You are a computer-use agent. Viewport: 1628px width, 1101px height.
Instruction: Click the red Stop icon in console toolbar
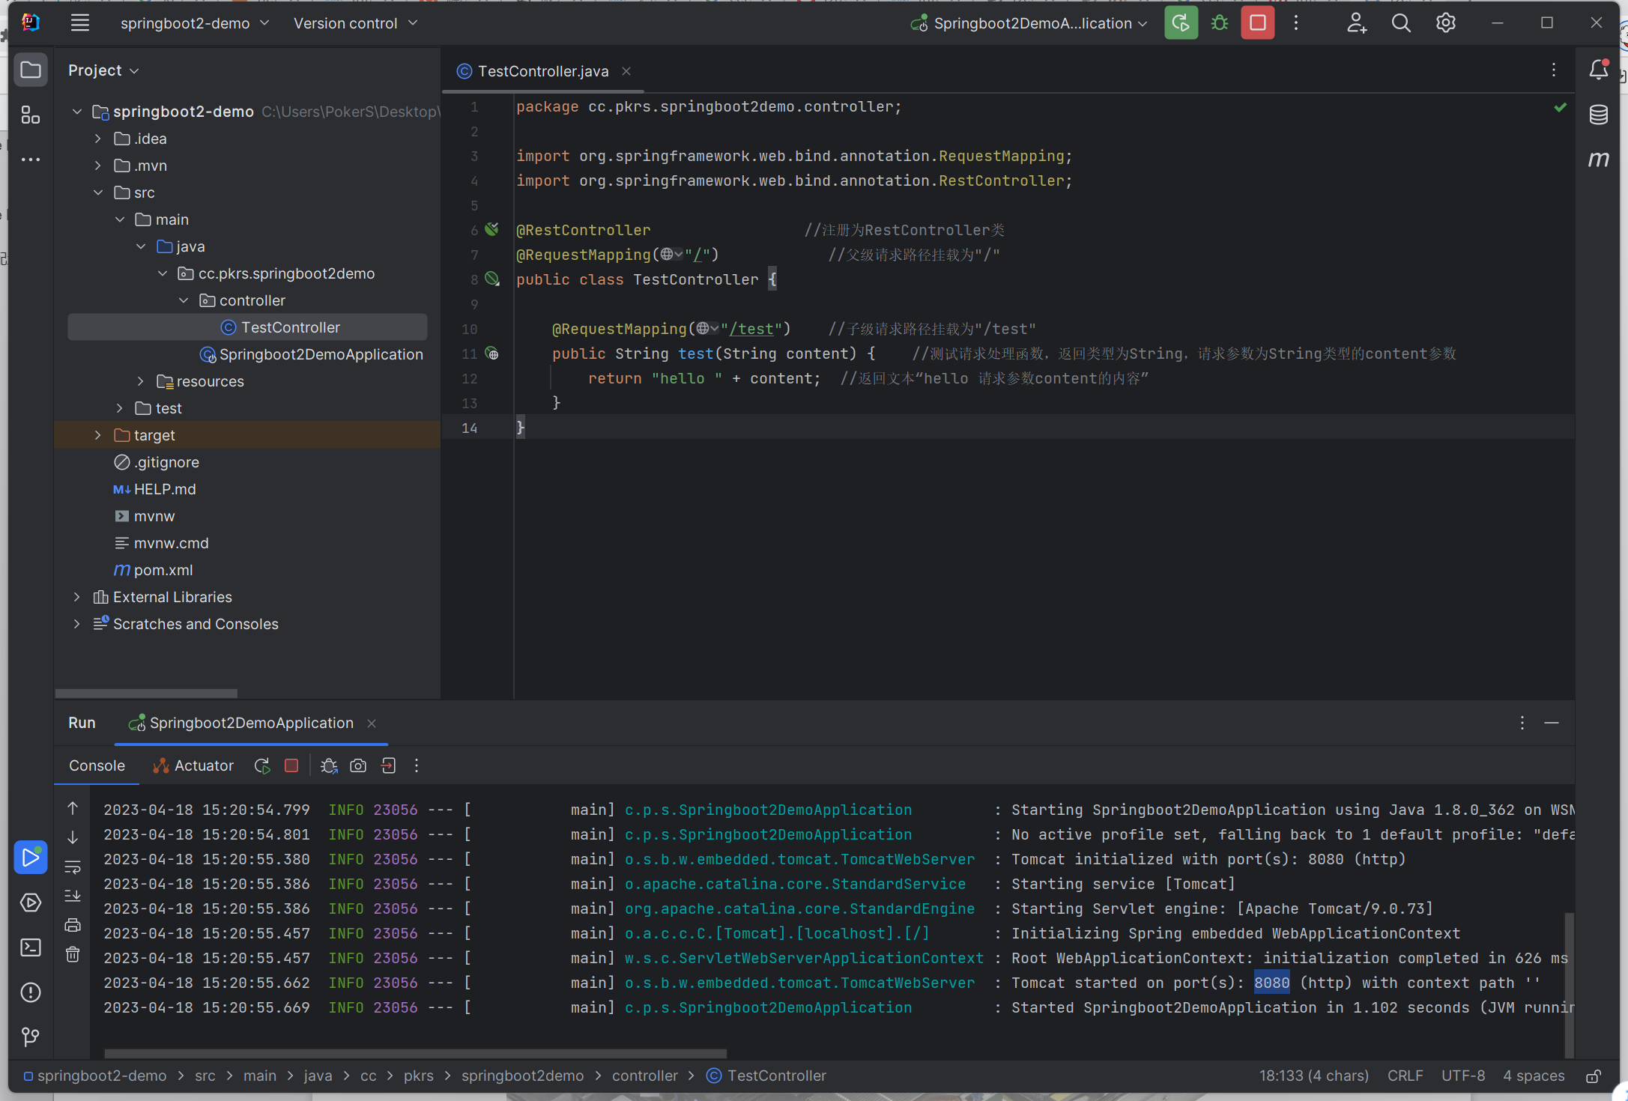pos(291,765)
